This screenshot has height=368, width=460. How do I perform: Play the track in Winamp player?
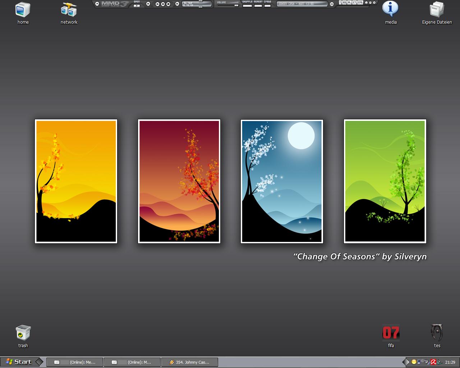(x=157, y=4)
